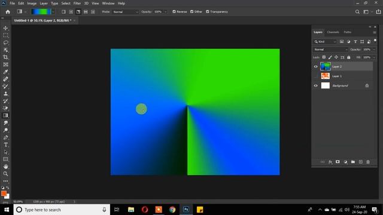Create a new group folder icon

pyautogui.click(x=353, y=162)
